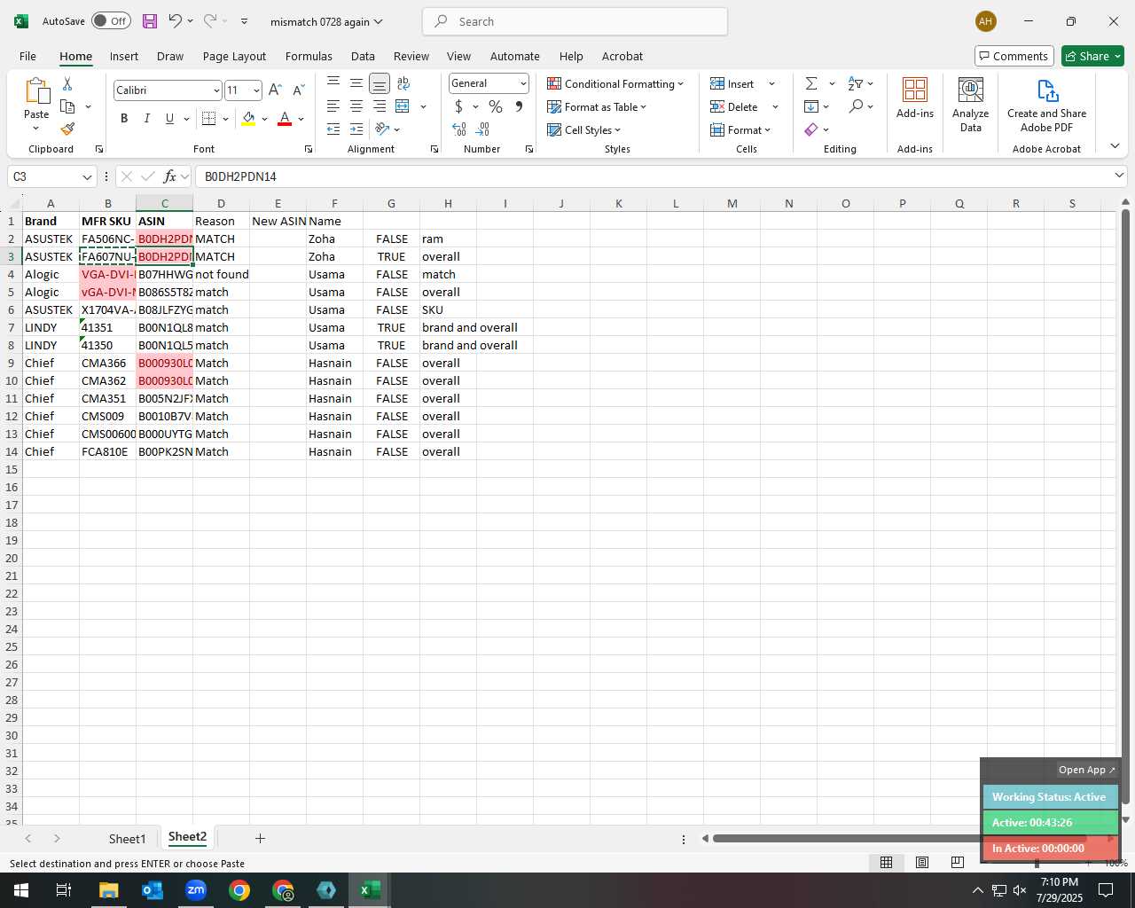This screenshot has height=908, width=1135.
Task: Toggle Italic formatting
Action: pyautogui.click(x=147, y=119)
